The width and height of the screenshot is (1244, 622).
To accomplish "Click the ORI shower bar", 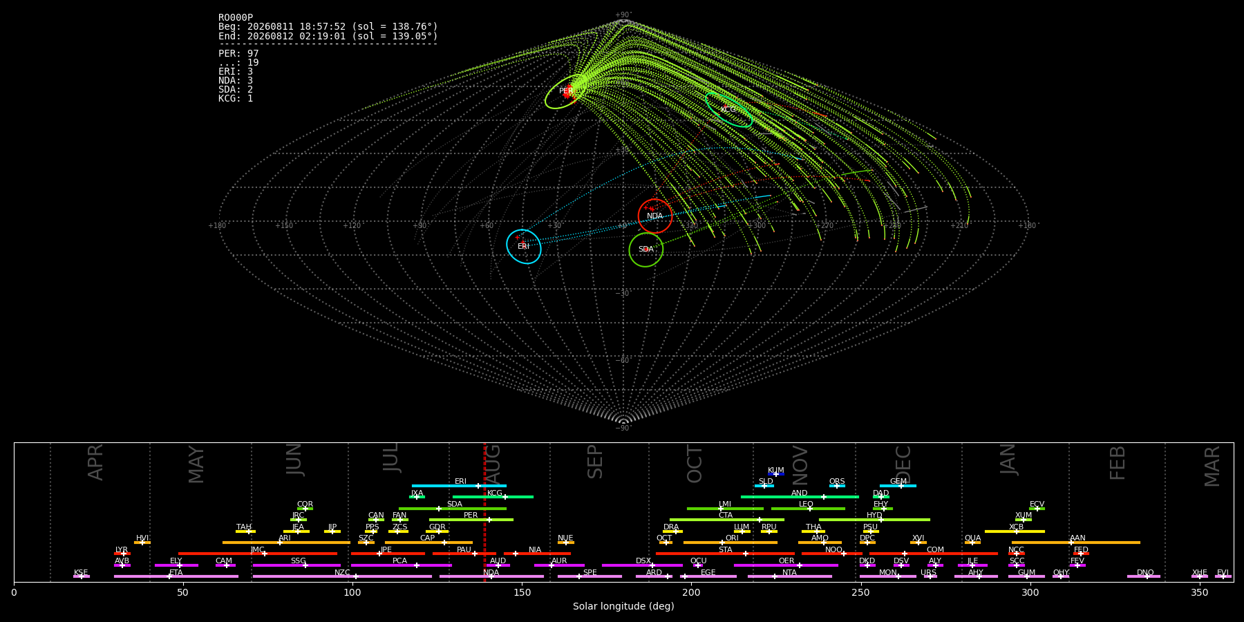I will pos(731,543).
